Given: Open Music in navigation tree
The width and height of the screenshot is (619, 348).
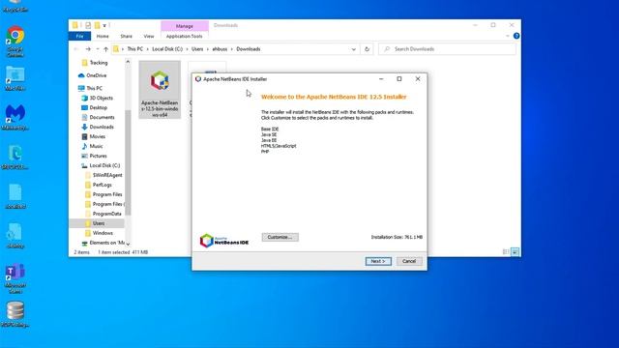Looking at the screenshot, I should coord(96,146).
